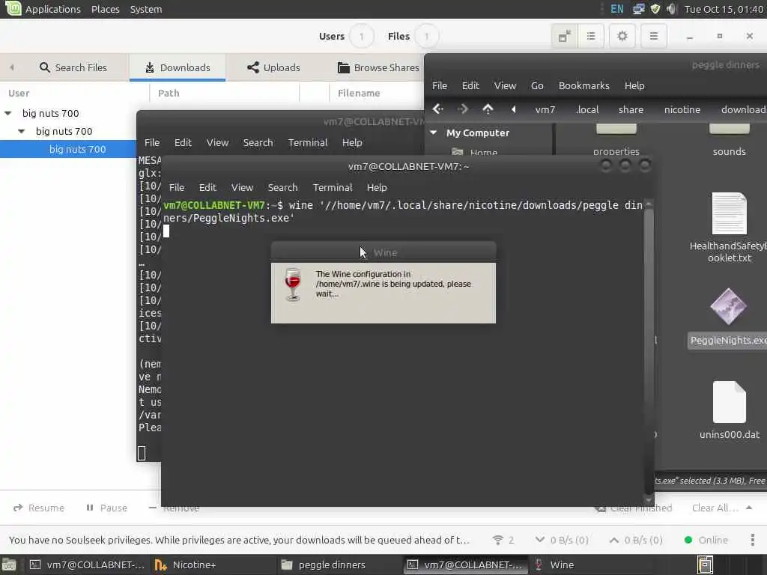Open Go menu in file manager window
Viewport: 767px width, 575px height.
tap(537, 85)
